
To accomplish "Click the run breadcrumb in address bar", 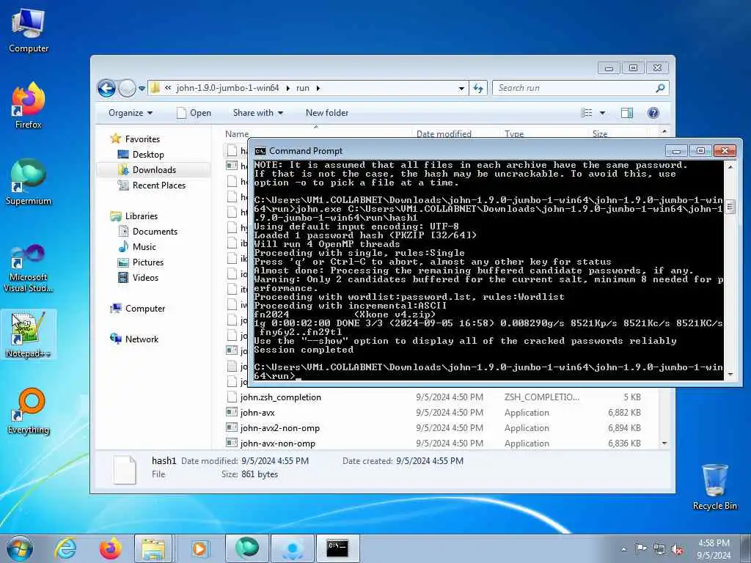I will click(303, 88).
